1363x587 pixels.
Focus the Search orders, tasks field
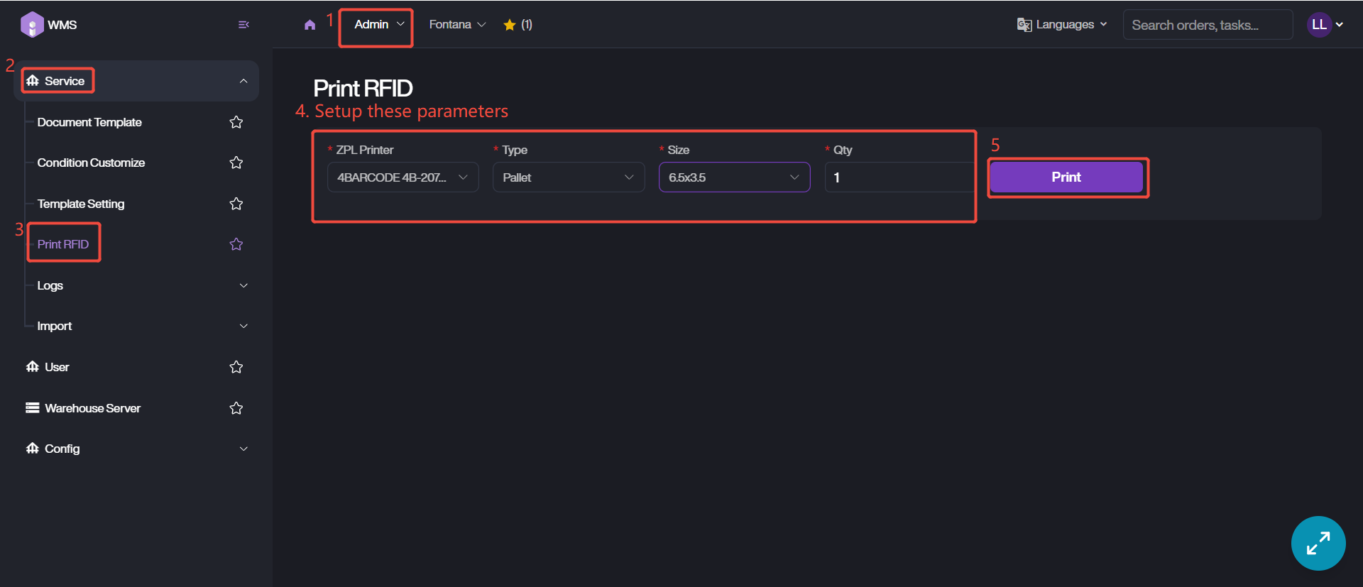(1207, 25)
